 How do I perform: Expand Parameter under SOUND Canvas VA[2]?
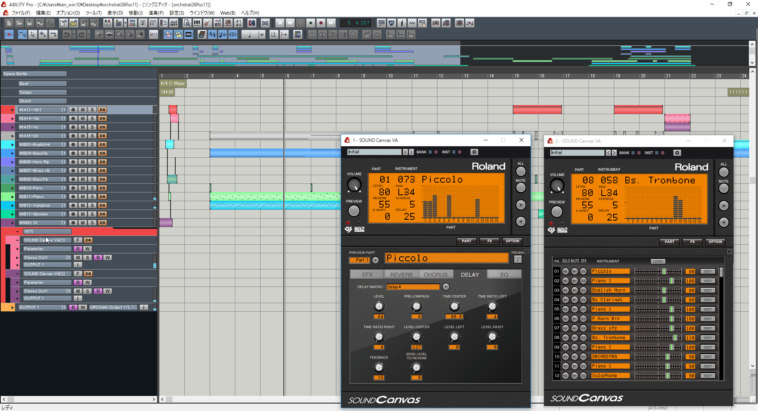17,283
